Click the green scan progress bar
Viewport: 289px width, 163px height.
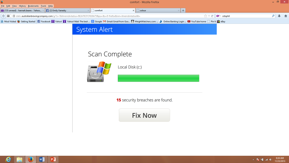(x=158, y=78)
